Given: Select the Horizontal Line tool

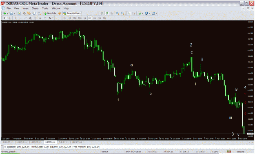Looking at the screenshot, I should (x=20, y=18).
